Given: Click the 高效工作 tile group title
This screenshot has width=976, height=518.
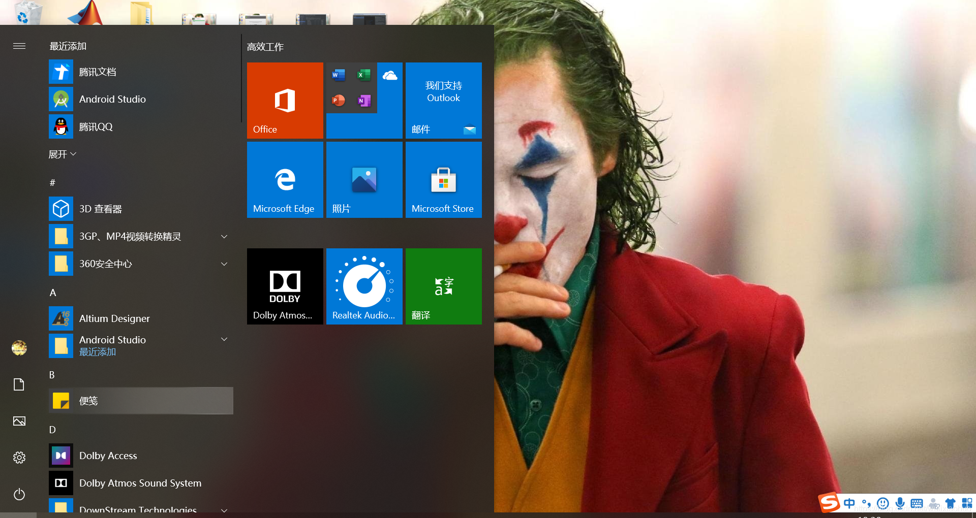Looking at the screenshot, I should 265,47.
